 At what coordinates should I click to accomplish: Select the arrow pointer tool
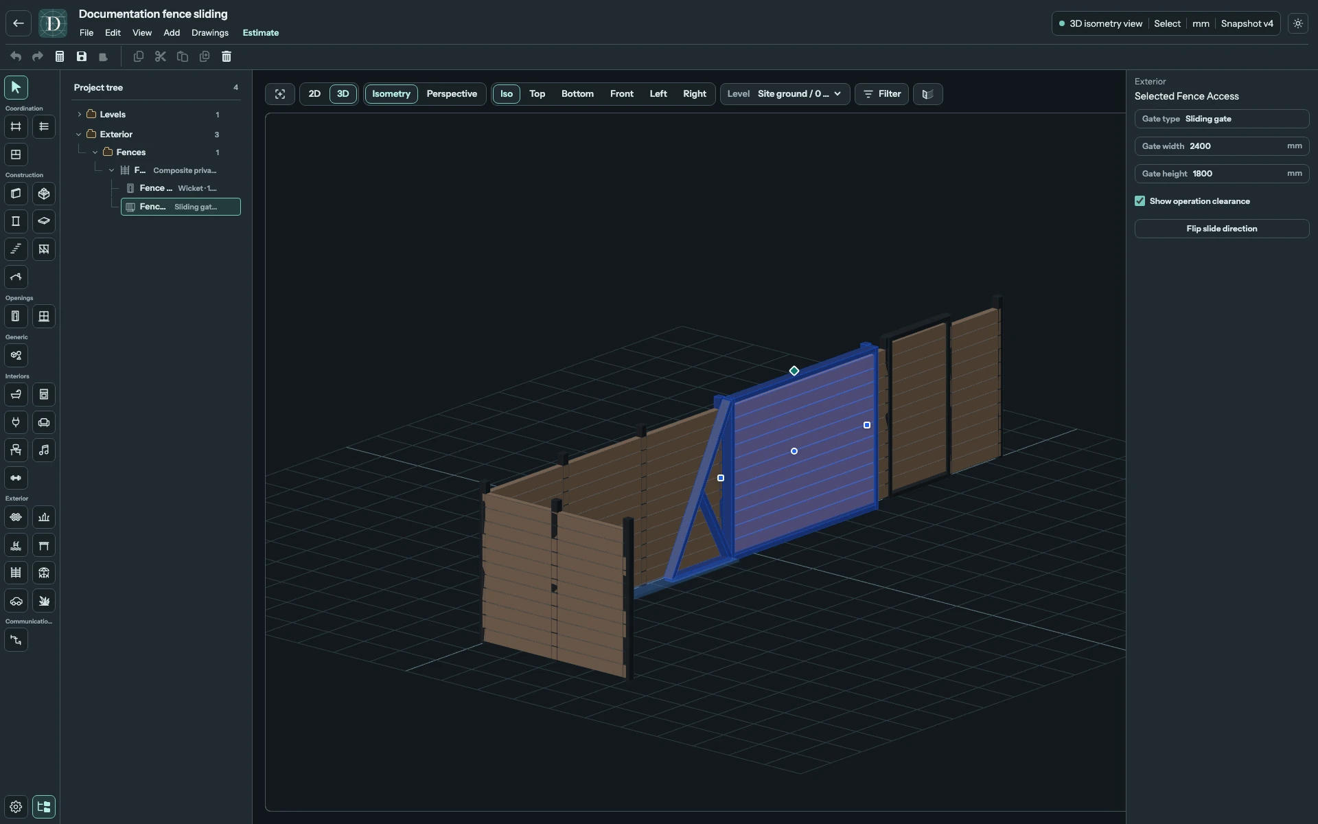pyautogui.click(x=16, y=87)
